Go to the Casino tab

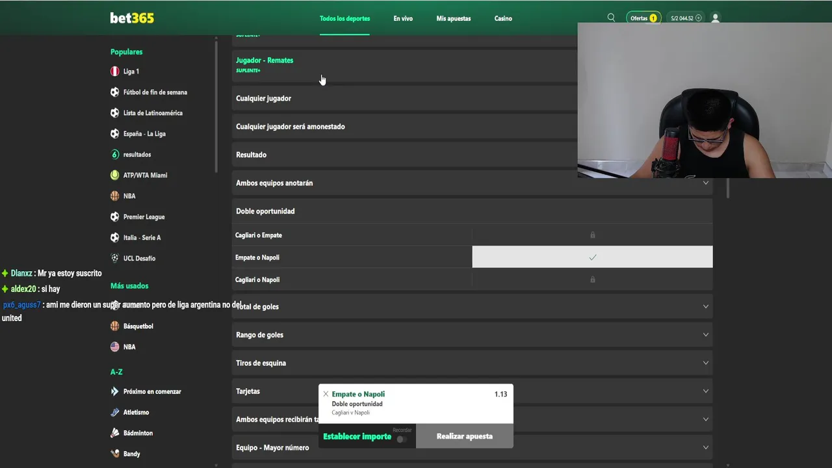(x=503, y=19)
